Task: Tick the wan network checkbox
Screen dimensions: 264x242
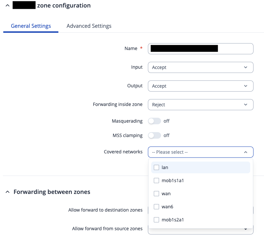Action: (156, 194)
